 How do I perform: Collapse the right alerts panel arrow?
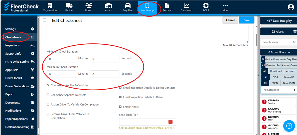click(x=259, y=75)
